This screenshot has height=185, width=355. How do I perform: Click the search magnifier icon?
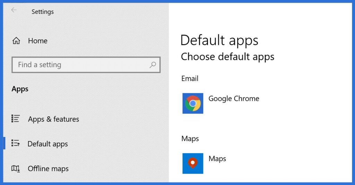pos(153,65)
